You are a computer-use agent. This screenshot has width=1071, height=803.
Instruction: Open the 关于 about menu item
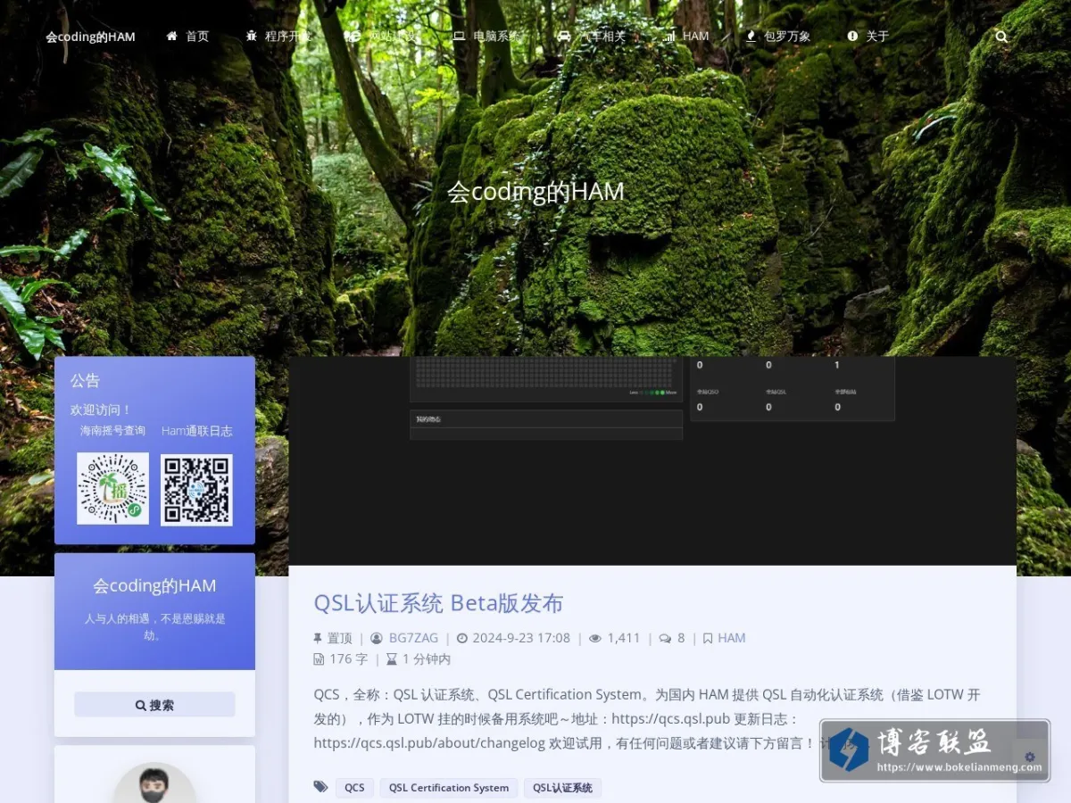click(868, 37)
